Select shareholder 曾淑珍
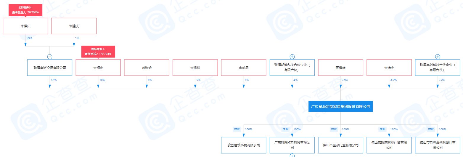The width and height of the screenshot is (463, 157). [x=147, y=68]
